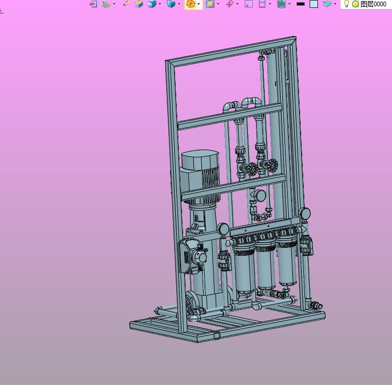392x385 pixels.
Task: Click the round lens view icon
Action: [210, 4]
